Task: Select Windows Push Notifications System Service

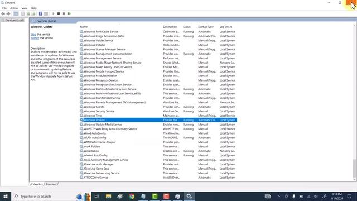Action: tap(158, 89)
